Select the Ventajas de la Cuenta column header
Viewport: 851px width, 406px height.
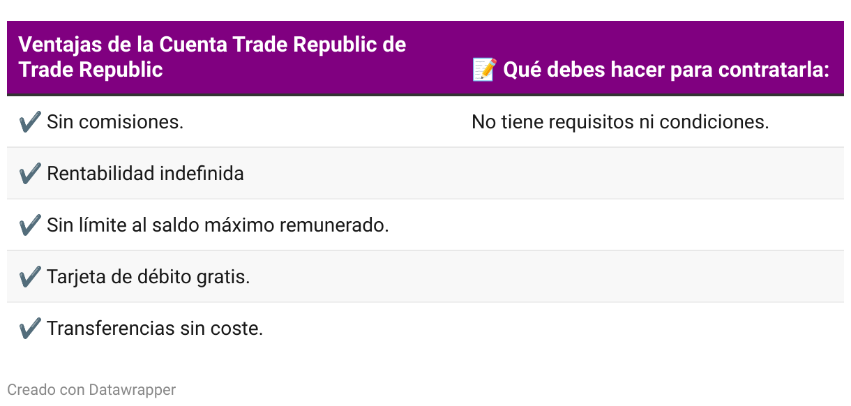point(212,57)
